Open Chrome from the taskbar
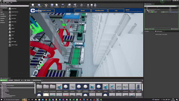This screenshot has width=179, height=101. click(x=46, y=100)
